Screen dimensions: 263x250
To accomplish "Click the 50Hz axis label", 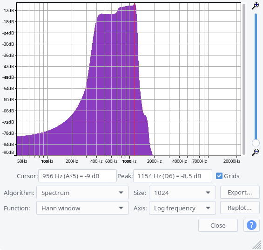I will 22,161.
